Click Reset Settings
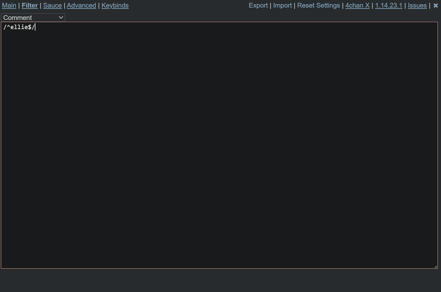This screenshot has height=292, width=441. tap(319, 5)
